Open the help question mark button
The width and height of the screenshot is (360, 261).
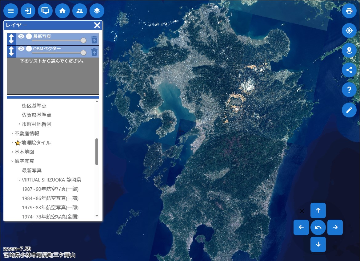[349, 90]
